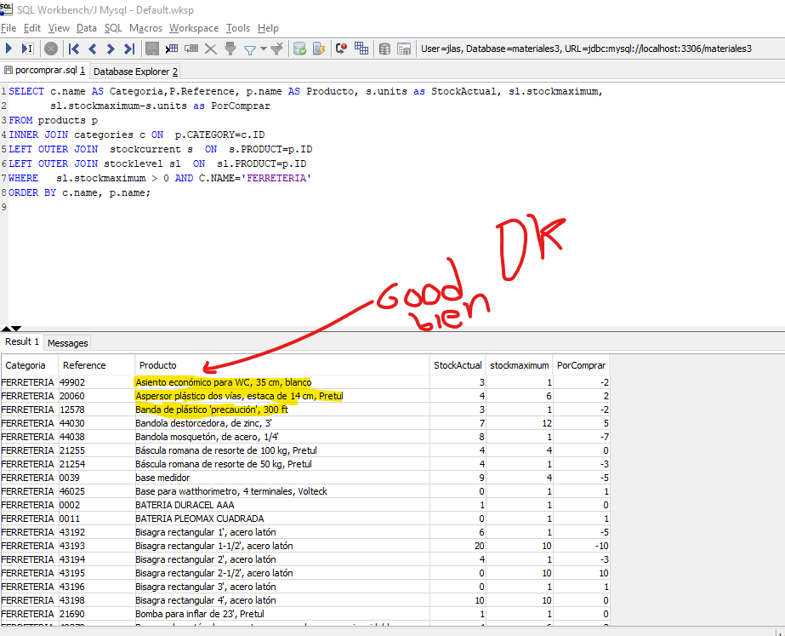Expand editor with the down splitter arrow

(x=14, y=329)
